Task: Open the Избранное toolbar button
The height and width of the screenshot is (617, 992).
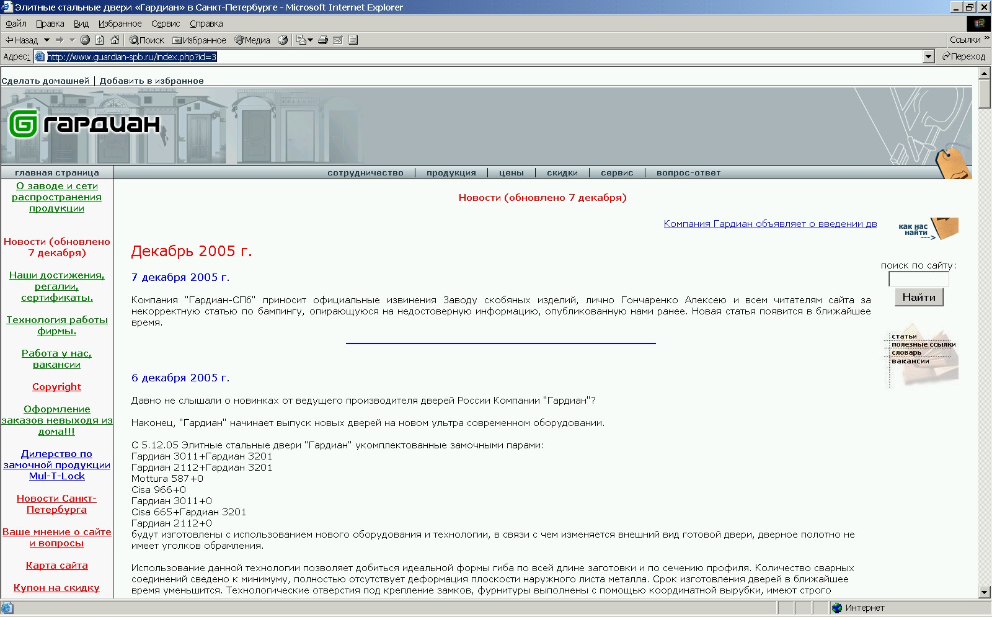Action: click(199, 40)
